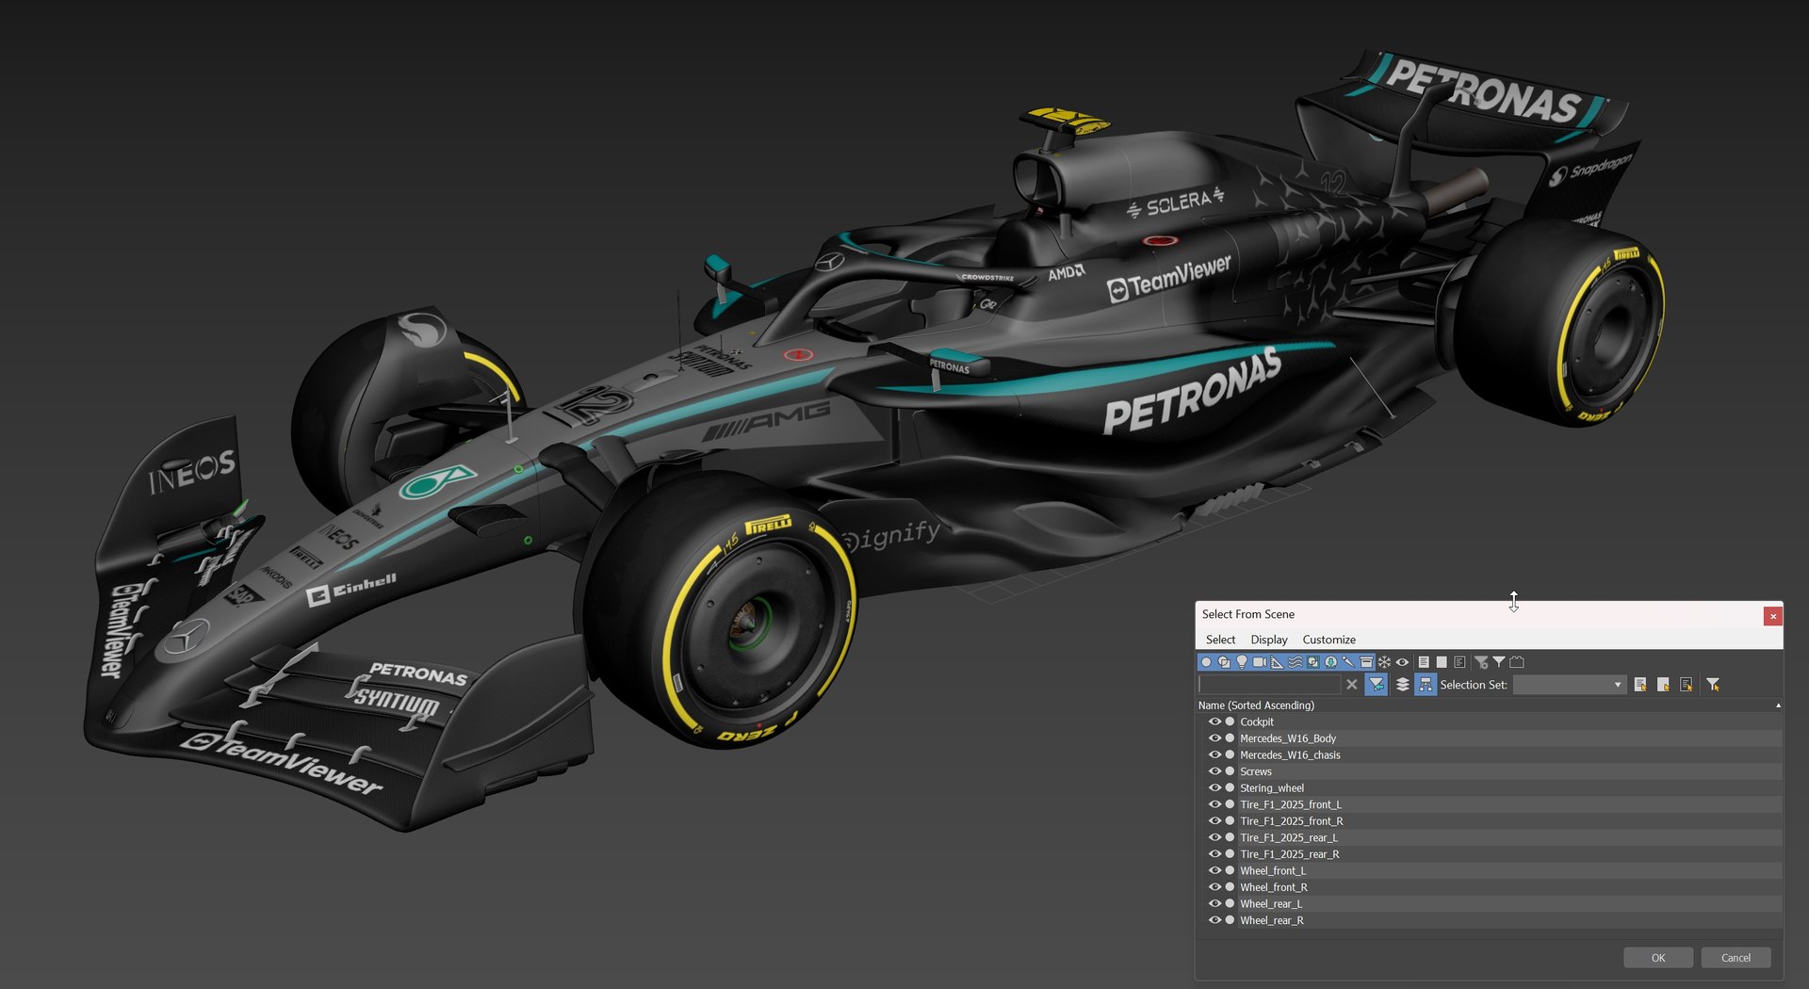This screenshot has width=1809, height=989.
Task: Toggle Display XRefs filter icon
Action: click(1330, 662)
